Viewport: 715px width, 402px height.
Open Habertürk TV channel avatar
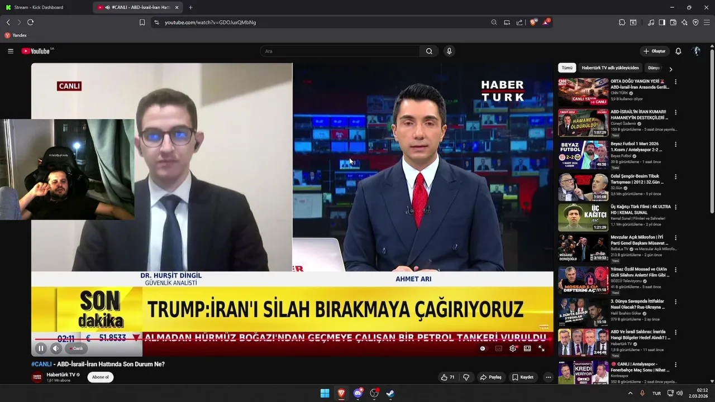click(x=37, y=377)
